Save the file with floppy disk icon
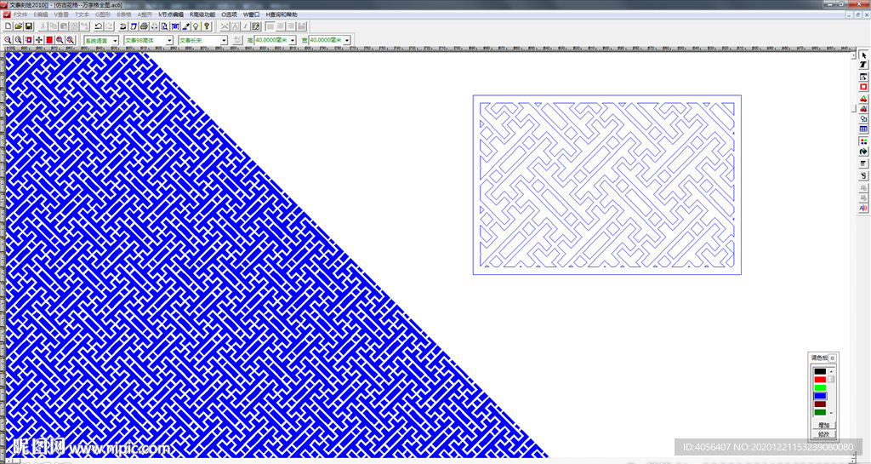The image size is (871, 464). pyautogui.click(x=29, y=26)
